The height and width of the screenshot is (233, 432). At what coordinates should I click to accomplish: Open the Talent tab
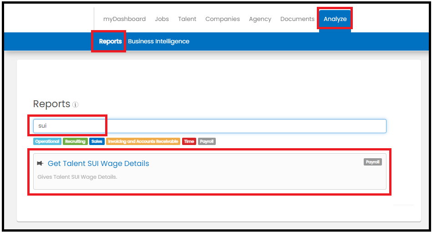coord(187,19)
